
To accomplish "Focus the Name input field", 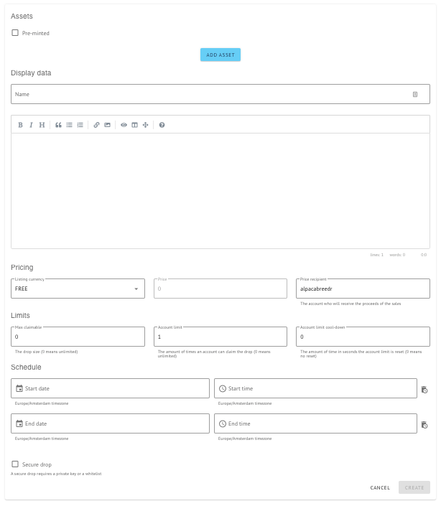I will click(220, 94).
